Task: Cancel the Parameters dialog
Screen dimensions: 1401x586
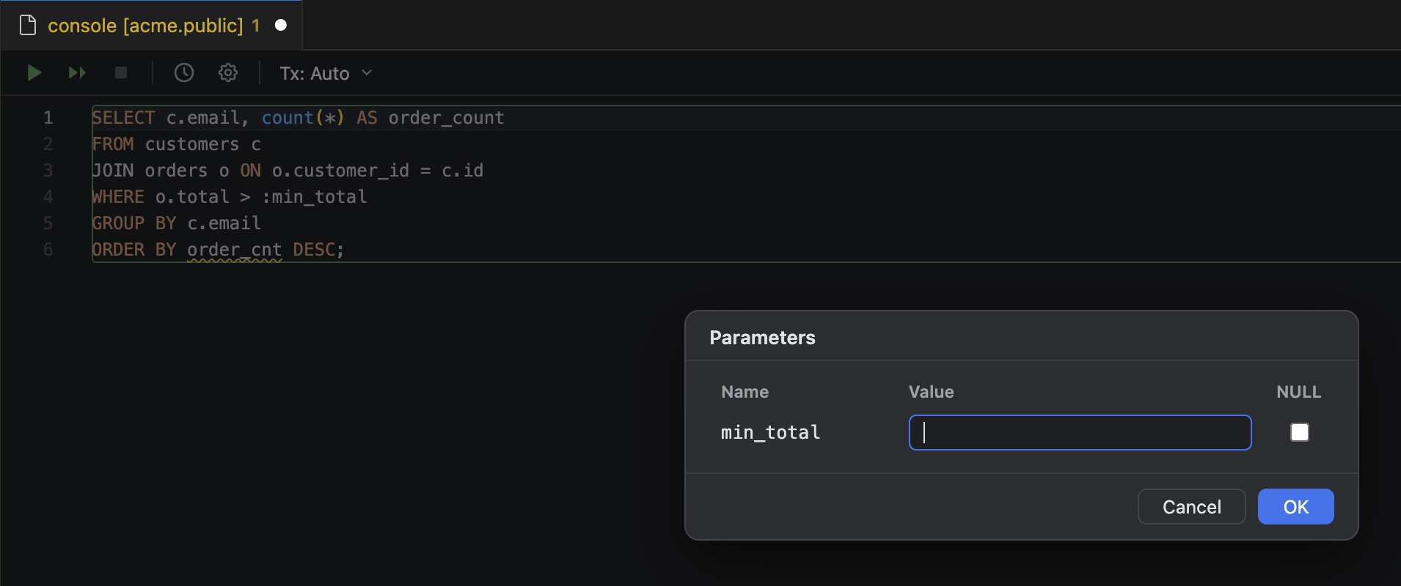Action: (x=1191, y=507)
